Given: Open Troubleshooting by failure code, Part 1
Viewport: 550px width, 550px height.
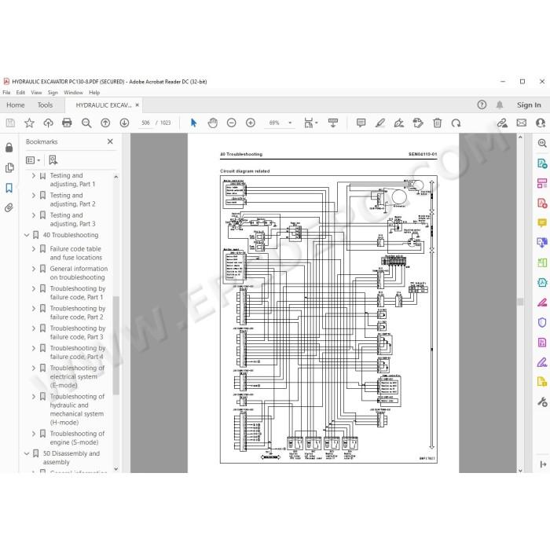Looking at the screenshot, I should pyautogui.click(x=78, y=292).
